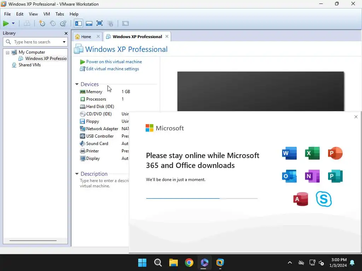Collapse the My Computer tree node
The width and height of the screenshot is (362, 271).
8,53
